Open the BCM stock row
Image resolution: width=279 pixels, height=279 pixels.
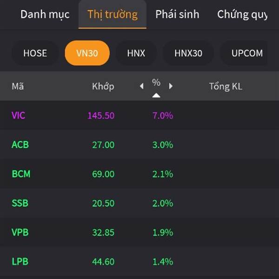click(139, 173)
